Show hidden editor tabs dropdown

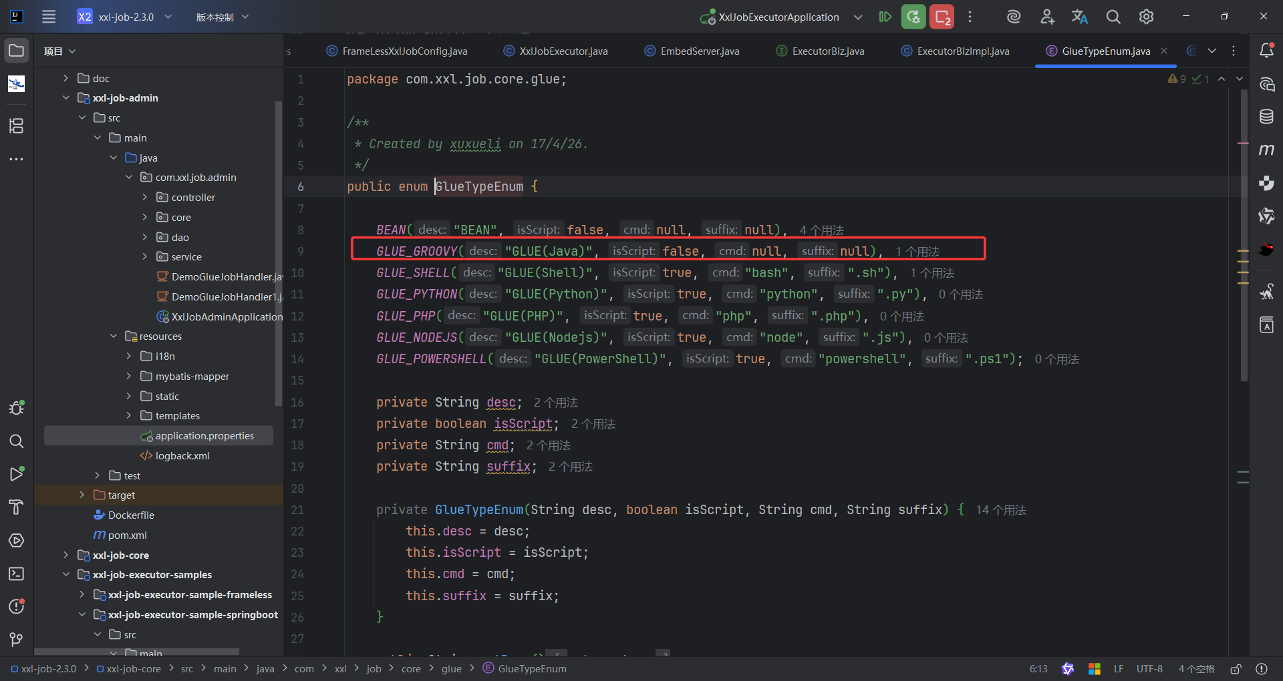point(1212,51)
